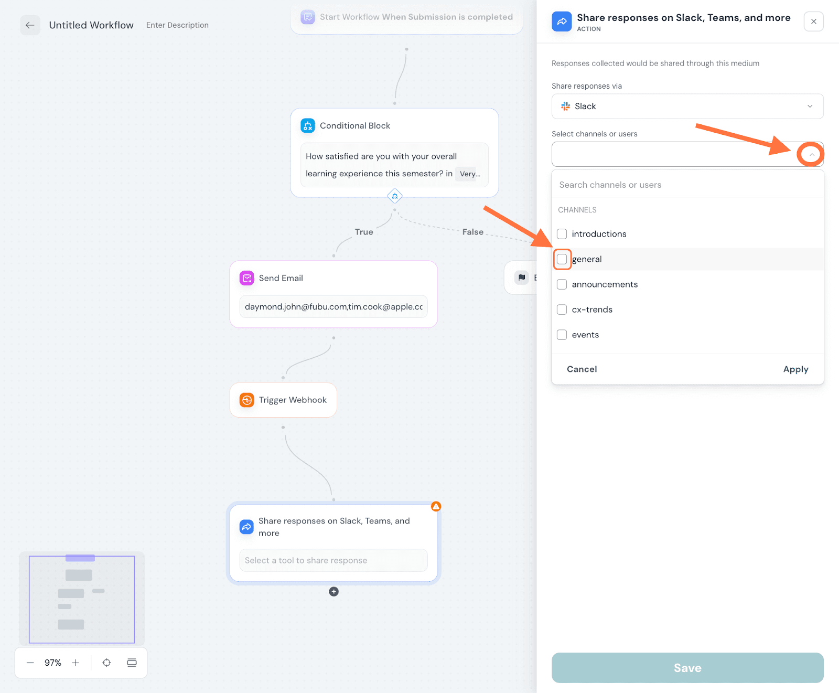This screenshot has height=693, width=839.
Task: Click the Conditional Block node icon
Action: tap(308, 126)
